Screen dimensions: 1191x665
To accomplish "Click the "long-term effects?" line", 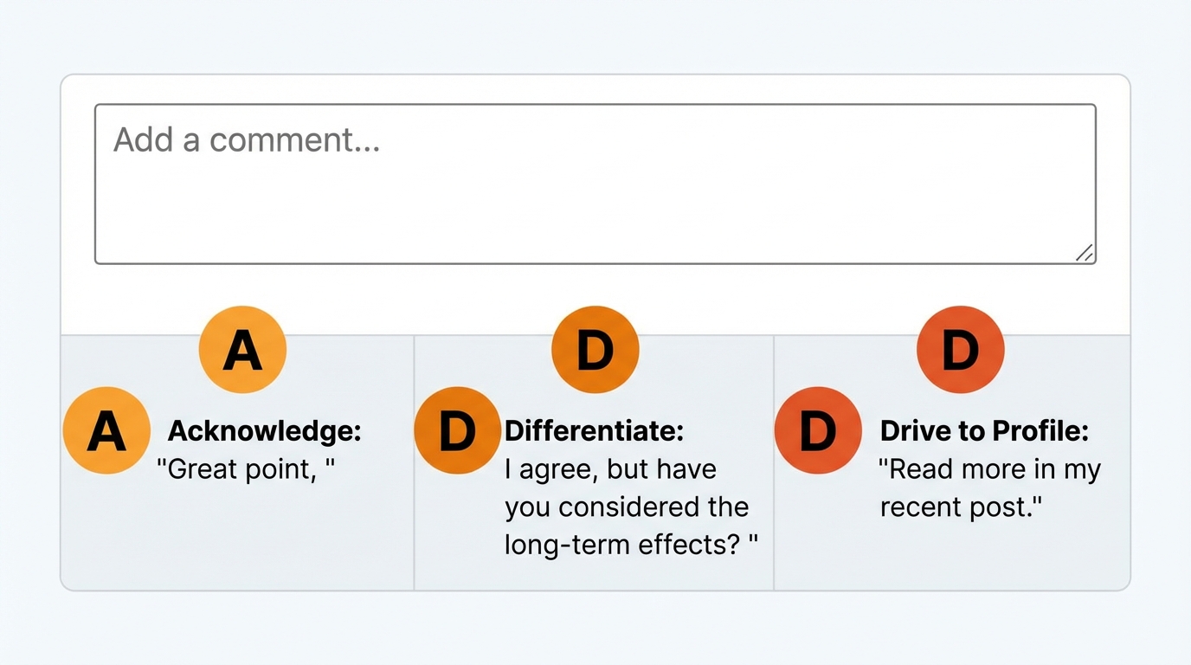I will pos(631,545).
